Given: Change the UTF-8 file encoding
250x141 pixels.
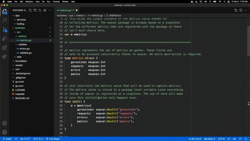Looking at the screenshot, I should [221, 139].
